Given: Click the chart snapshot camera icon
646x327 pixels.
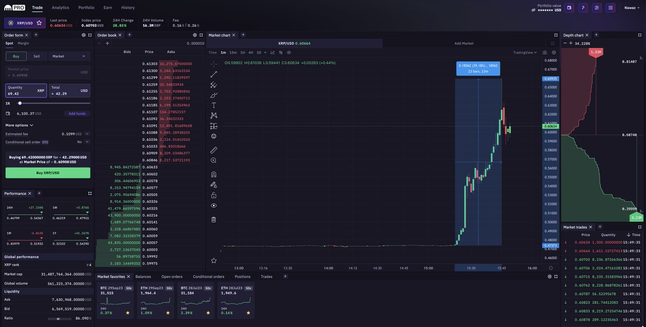Looking at the screenshot, I should pos(545,51).
